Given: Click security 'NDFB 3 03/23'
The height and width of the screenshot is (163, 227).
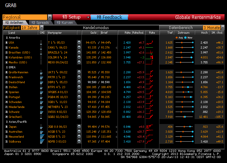Looking at the screenshot, I should pos(57,142).
